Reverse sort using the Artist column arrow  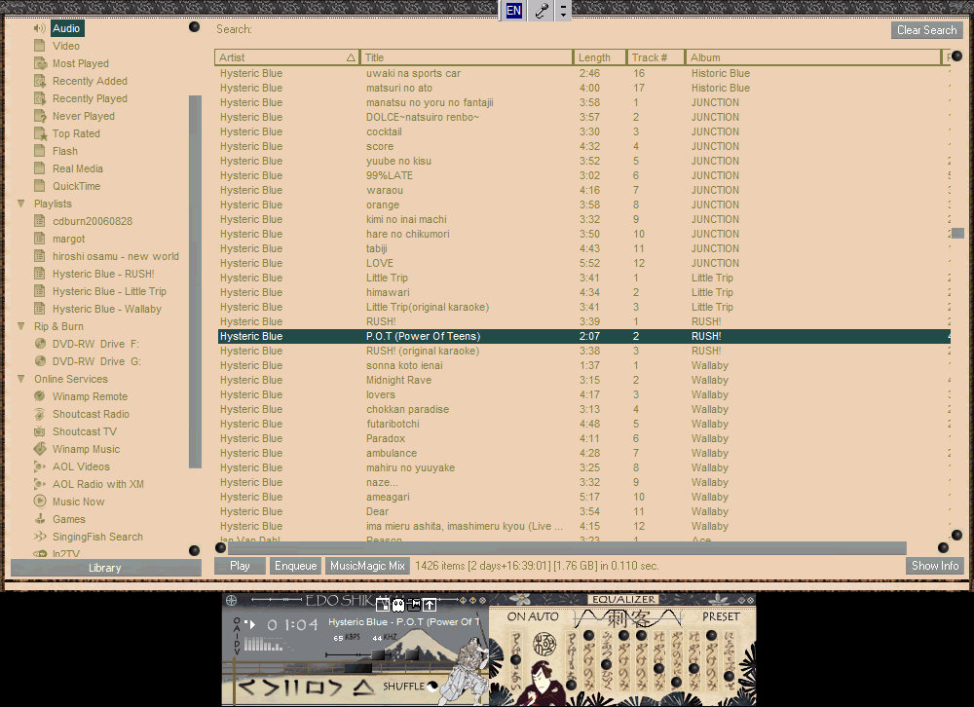point(351,57)
